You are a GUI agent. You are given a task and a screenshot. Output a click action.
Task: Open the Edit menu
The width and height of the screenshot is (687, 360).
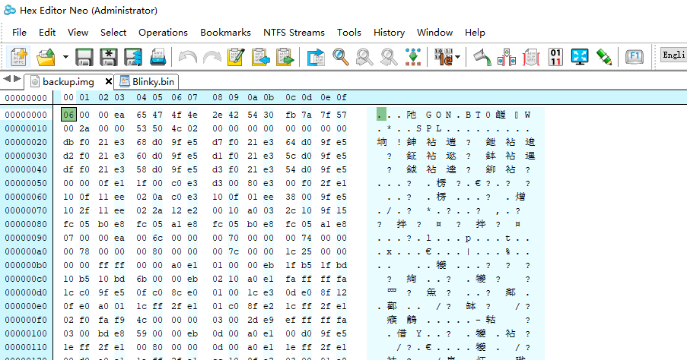[x=47, y=33]
